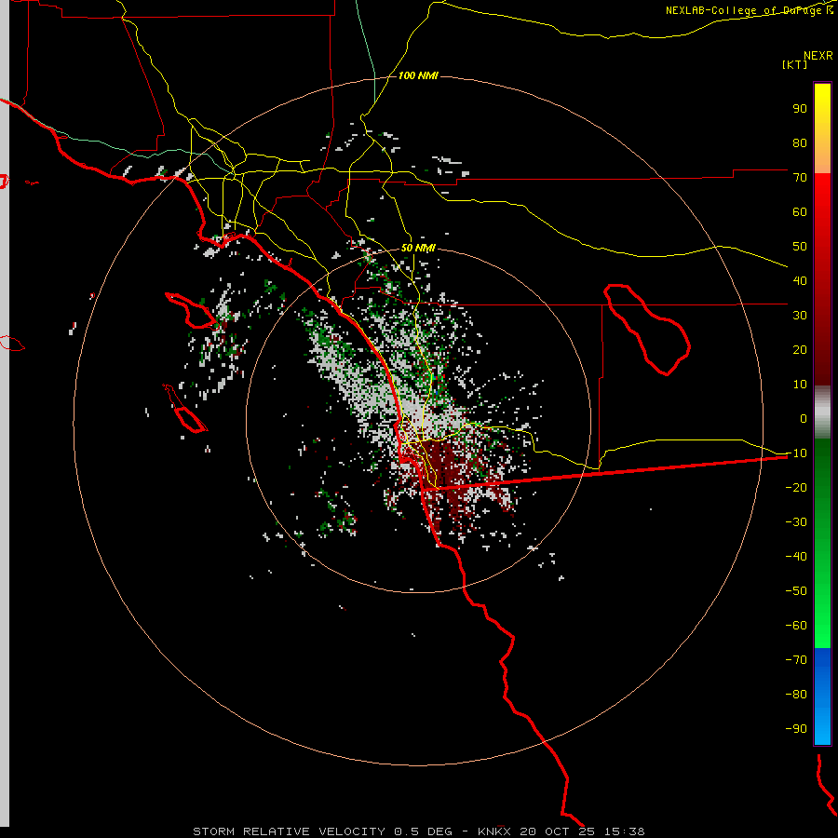
Task: Click the 20 OCT 25 date text
Action: tap(558, 831)
